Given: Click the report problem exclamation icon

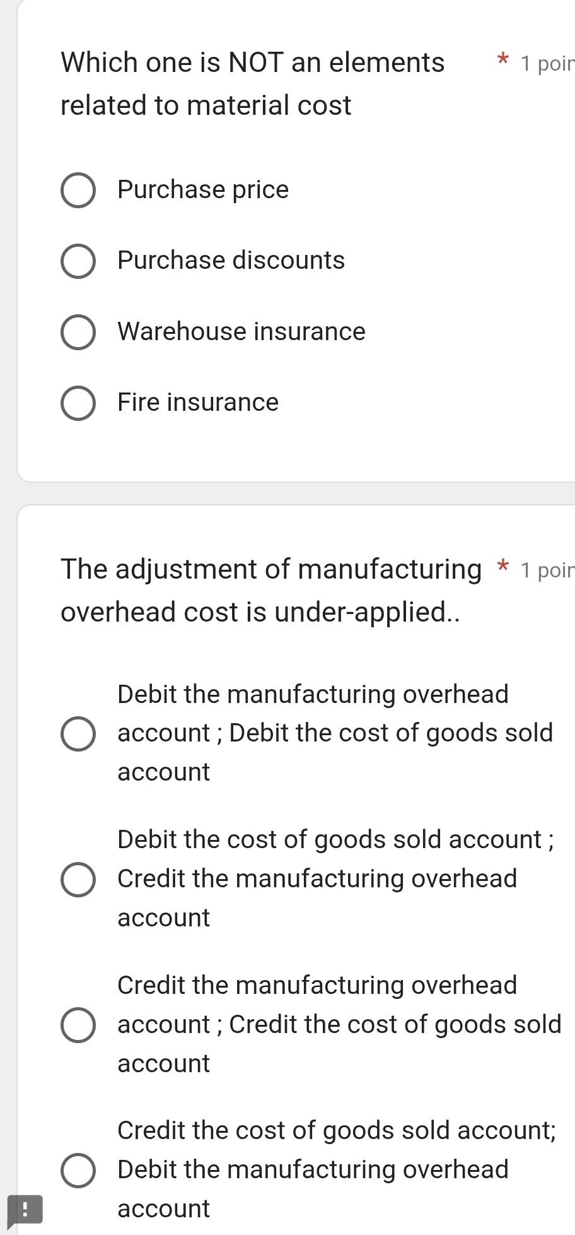Looking at the screenshot, I should (25, 1208).
